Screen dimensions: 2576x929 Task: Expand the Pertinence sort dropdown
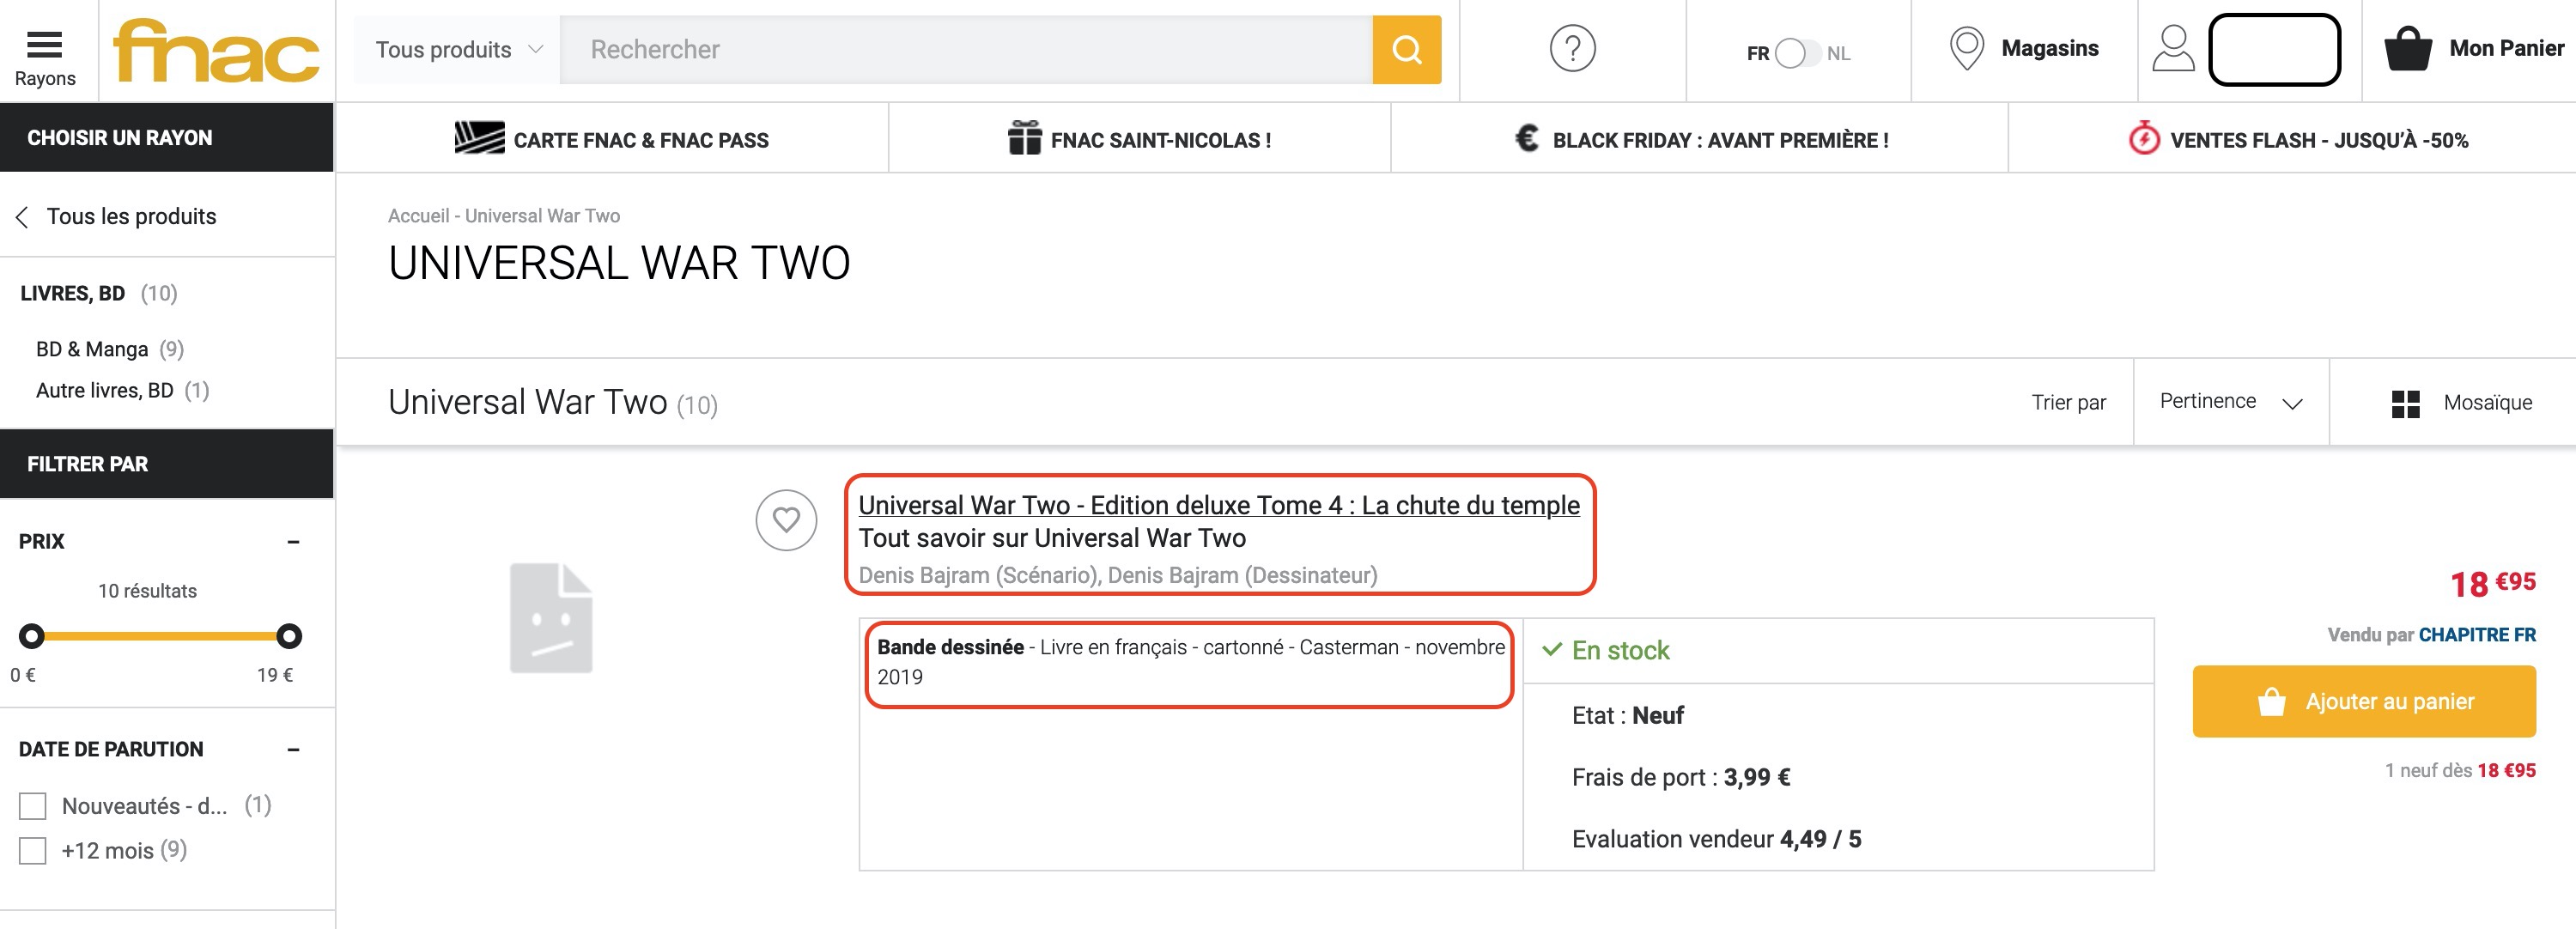pos(2230,402)
